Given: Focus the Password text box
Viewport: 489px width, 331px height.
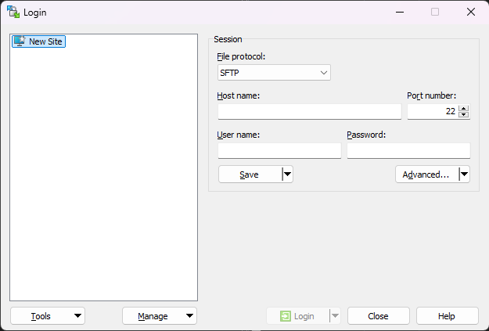Looking at the screenshot, I should (x=408, y=151).
